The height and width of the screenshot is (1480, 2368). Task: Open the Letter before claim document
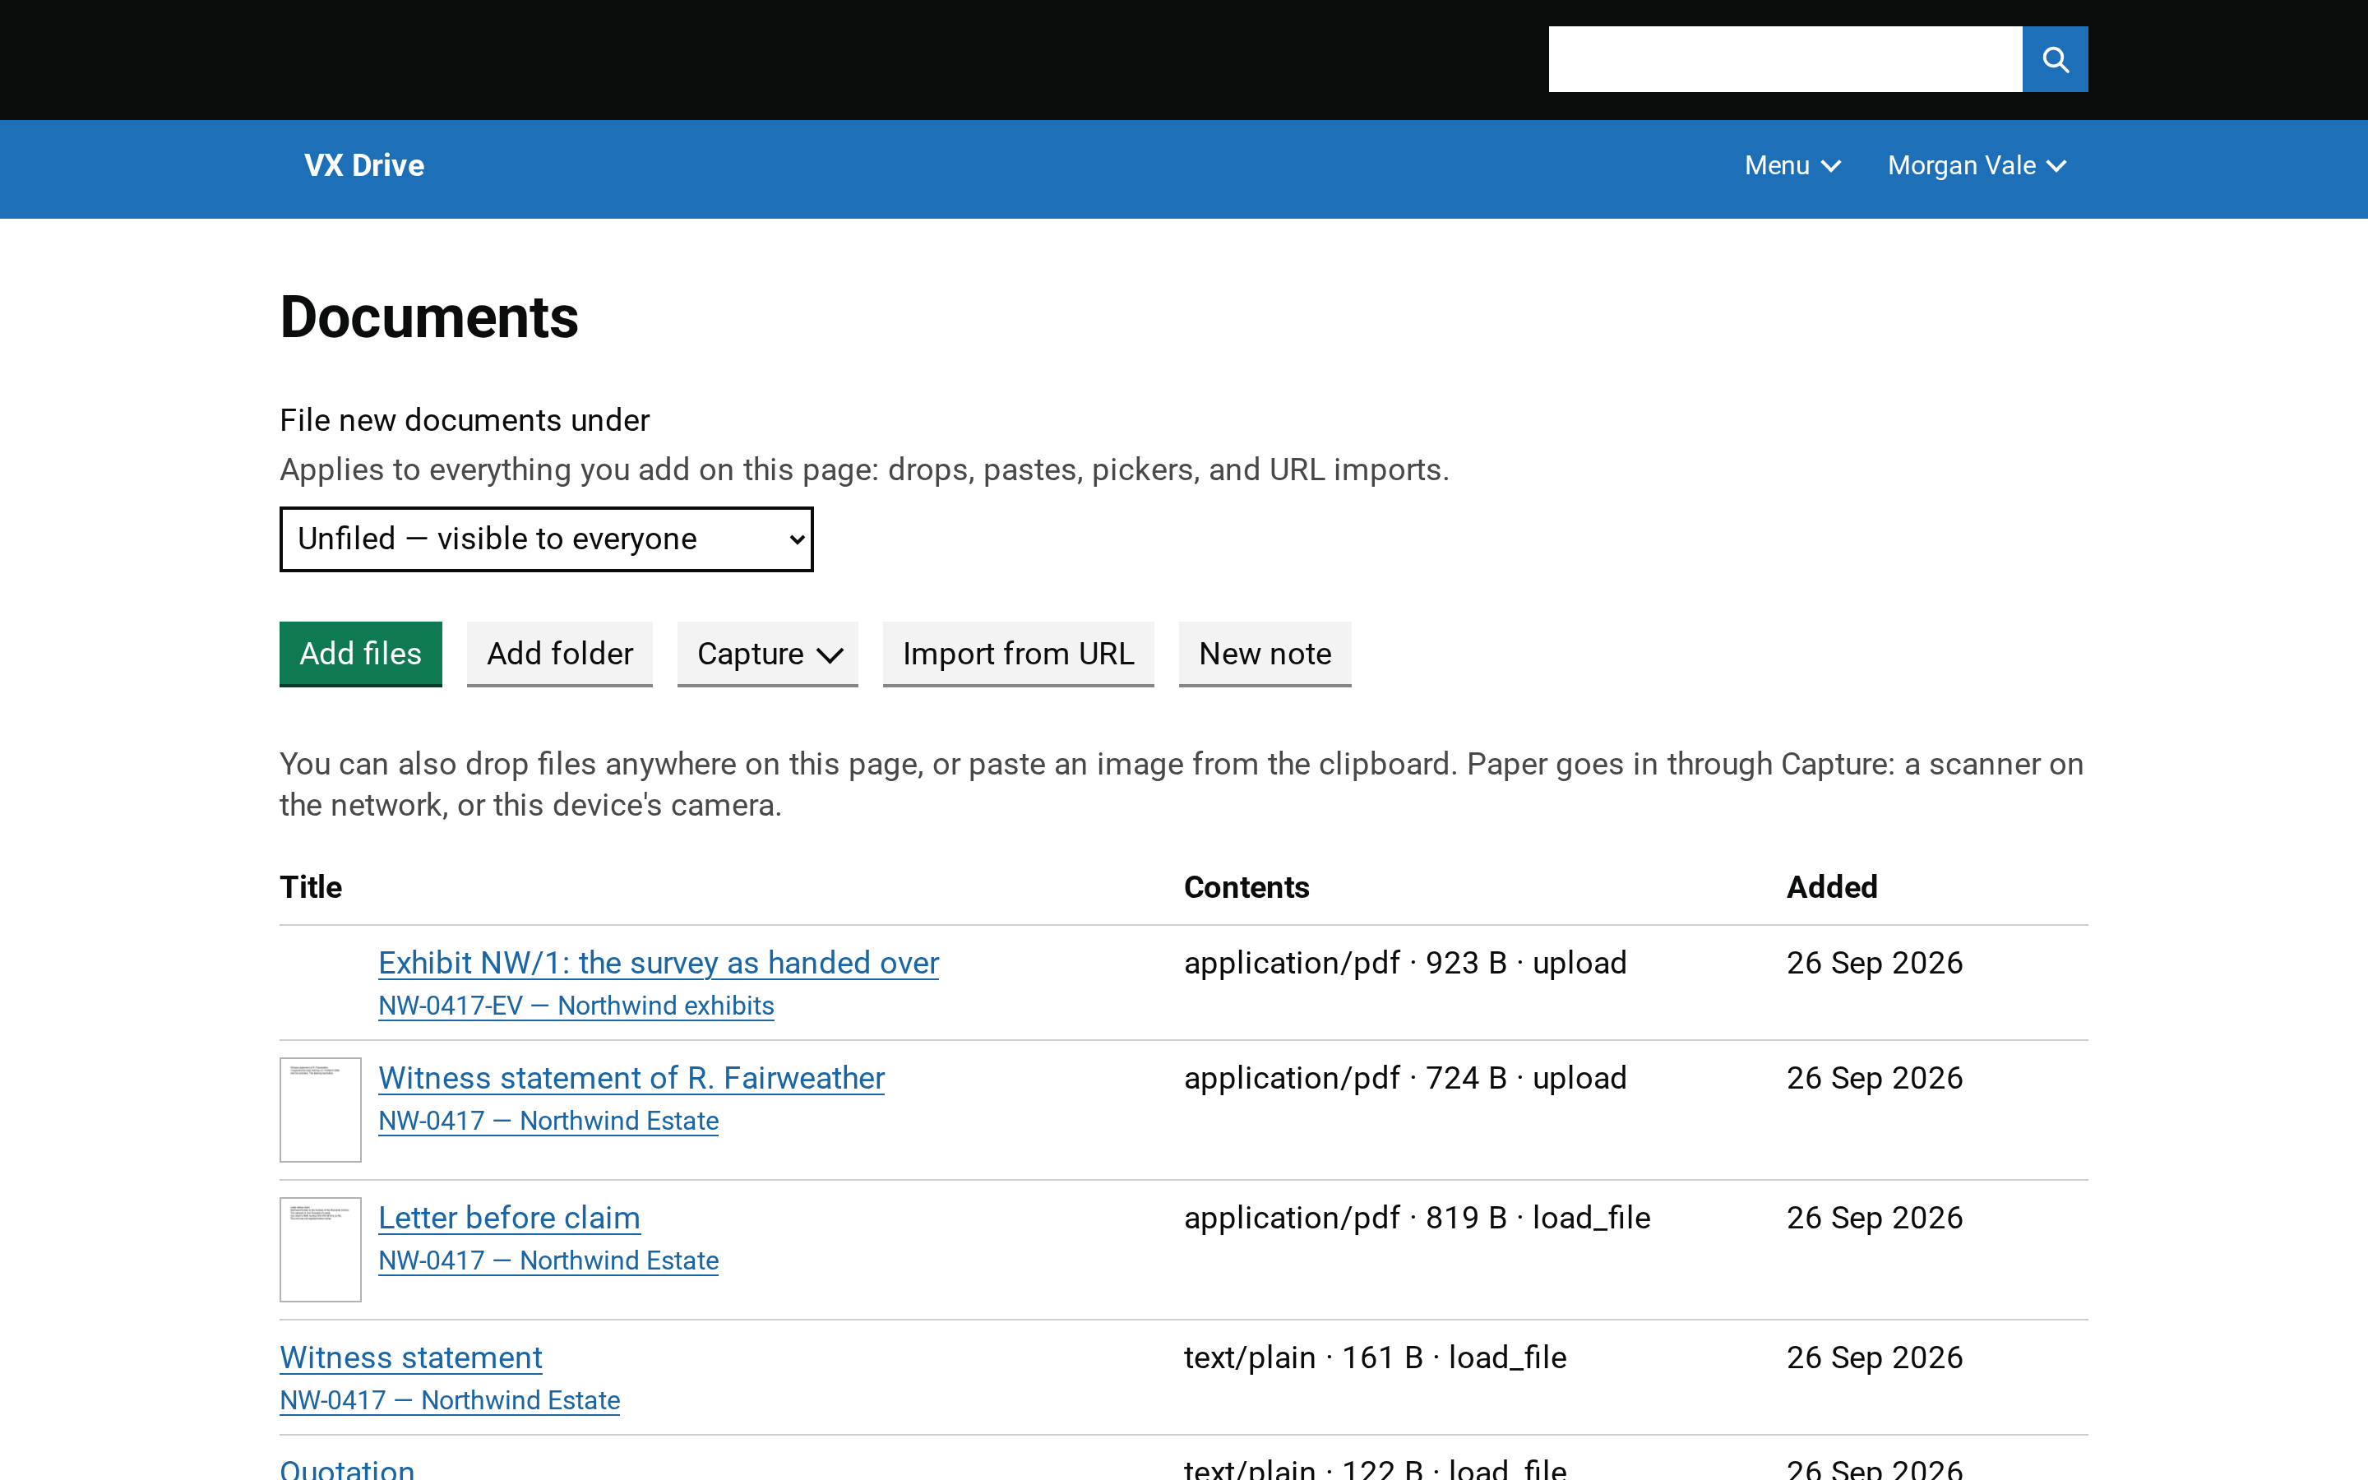(509, 1218)
